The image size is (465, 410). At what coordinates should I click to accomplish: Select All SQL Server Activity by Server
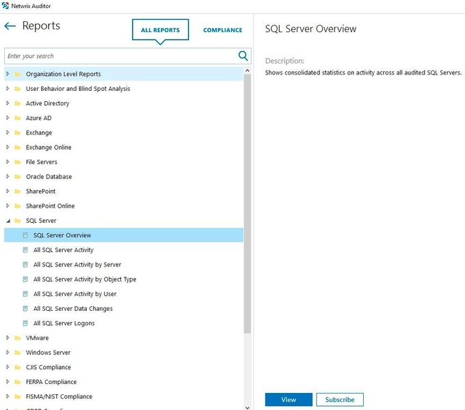point(77,264)
